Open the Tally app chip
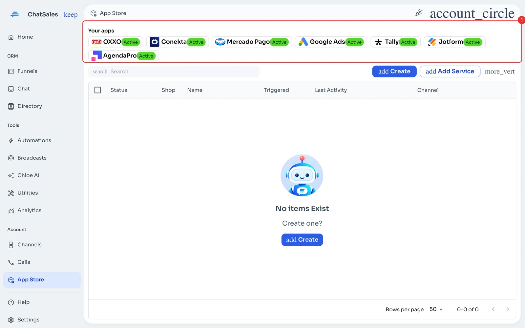Image resolution: width=525 pixels, height=328 pixels. coord(395,42)
